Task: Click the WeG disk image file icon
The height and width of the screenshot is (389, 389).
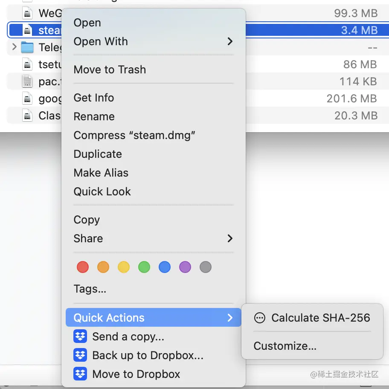Action: click(27, 13)
